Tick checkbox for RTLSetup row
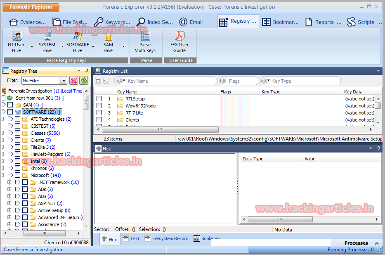Viewport: 385px width, 255px height. click(99, 99)
